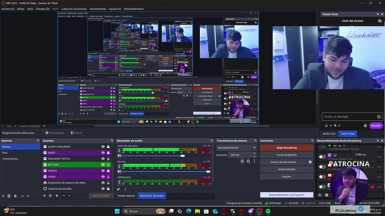Move scene down arrow in Escenas panel
Viewport: 385px width, 216px height.
[28, 196]
